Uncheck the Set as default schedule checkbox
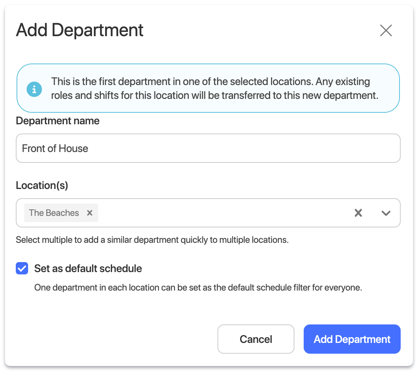Screen dimensions: 418x371 tap(22, 268)
